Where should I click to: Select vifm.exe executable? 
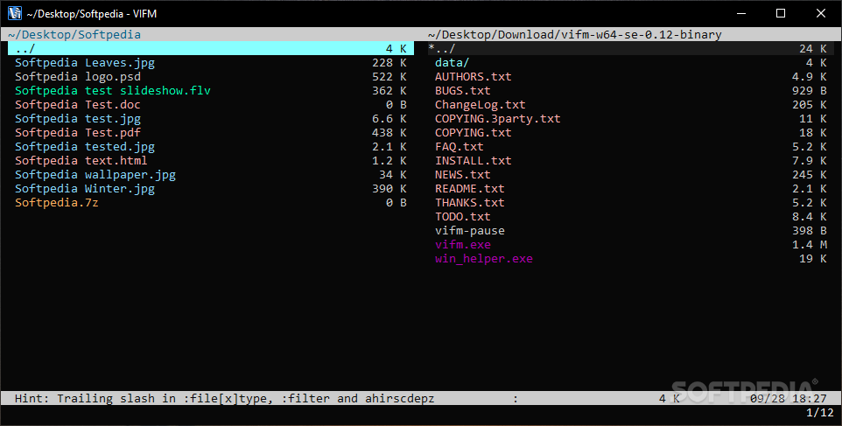463,244
